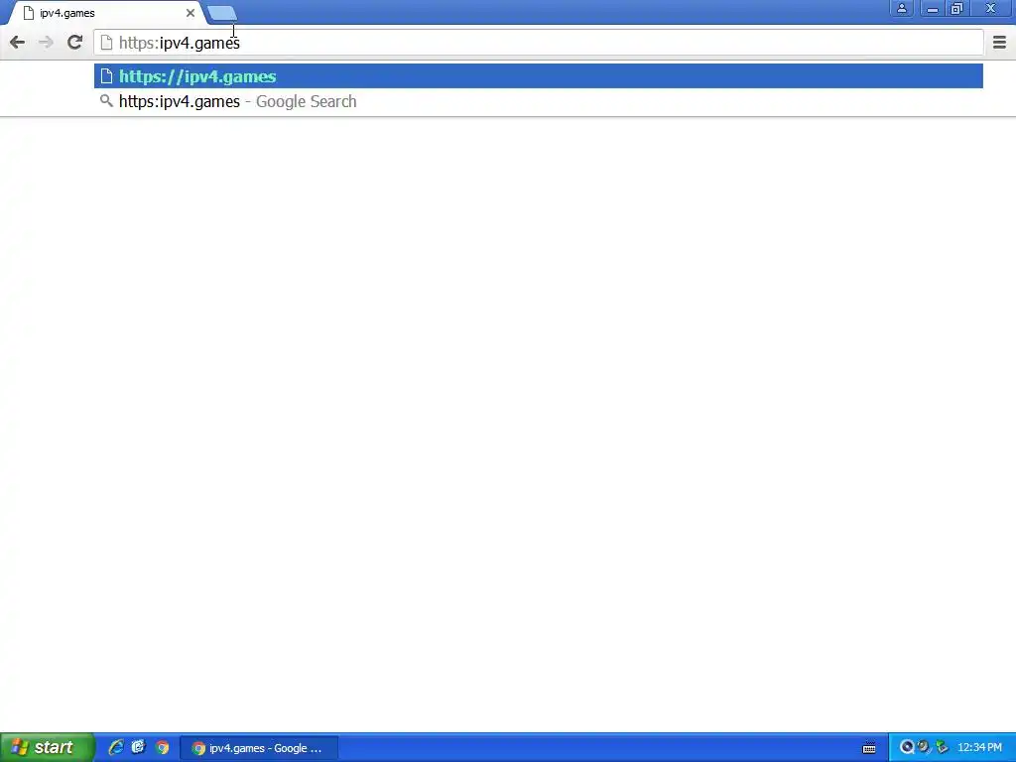Open the Chrome hamburger menu
1016x762 pixels.
pos(999,43)
